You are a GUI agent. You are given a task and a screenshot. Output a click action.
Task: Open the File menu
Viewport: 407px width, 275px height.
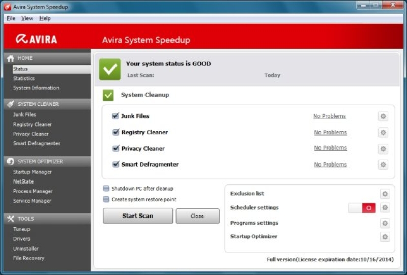[x=11, y=18]
